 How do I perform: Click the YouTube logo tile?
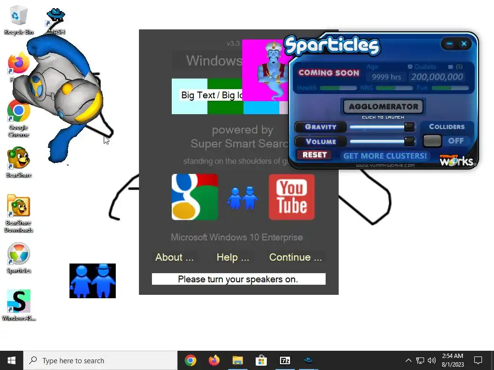pyautogui.click(x=291, y=197)
